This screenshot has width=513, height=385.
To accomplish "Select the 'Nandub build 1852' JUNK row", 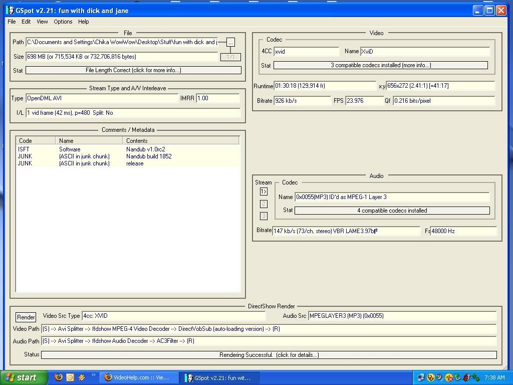I will 128,156.
